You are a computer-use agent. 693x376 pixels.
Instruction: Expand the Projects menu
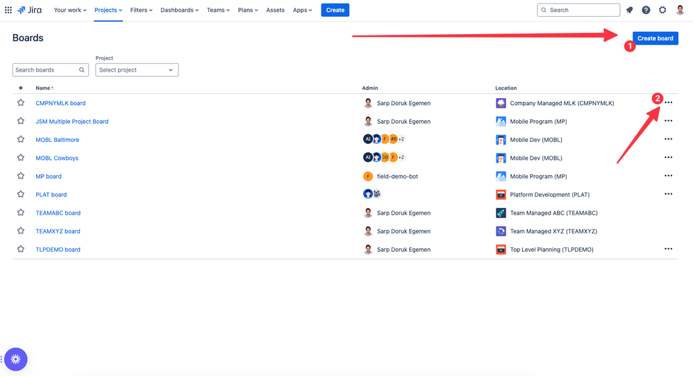(108, 10)
